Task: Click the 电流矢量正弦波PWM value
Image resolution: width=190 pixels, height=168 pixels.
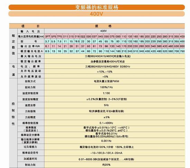Action: click(106, 81)
